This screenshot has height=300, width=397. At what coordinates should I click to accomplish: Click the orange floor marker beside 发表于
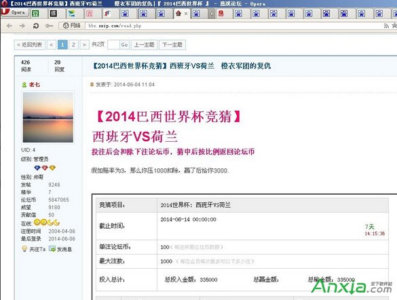tap(92, 85)
